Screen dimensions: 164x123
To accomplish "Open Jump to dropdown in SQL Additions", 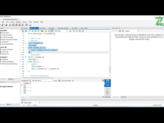I will point(132,31).
